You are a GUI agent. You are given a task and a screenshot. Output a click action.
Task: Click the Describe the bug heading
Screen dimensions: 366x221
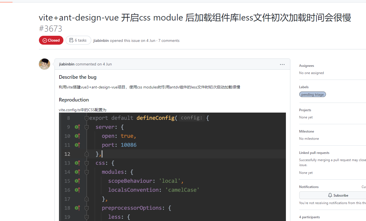tap(78, 77)
